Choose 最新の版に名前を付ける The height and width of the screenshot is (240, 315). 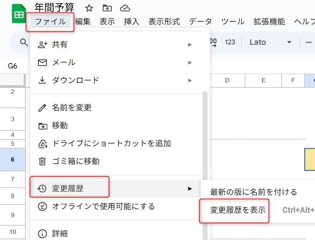[x=258, y=192]
